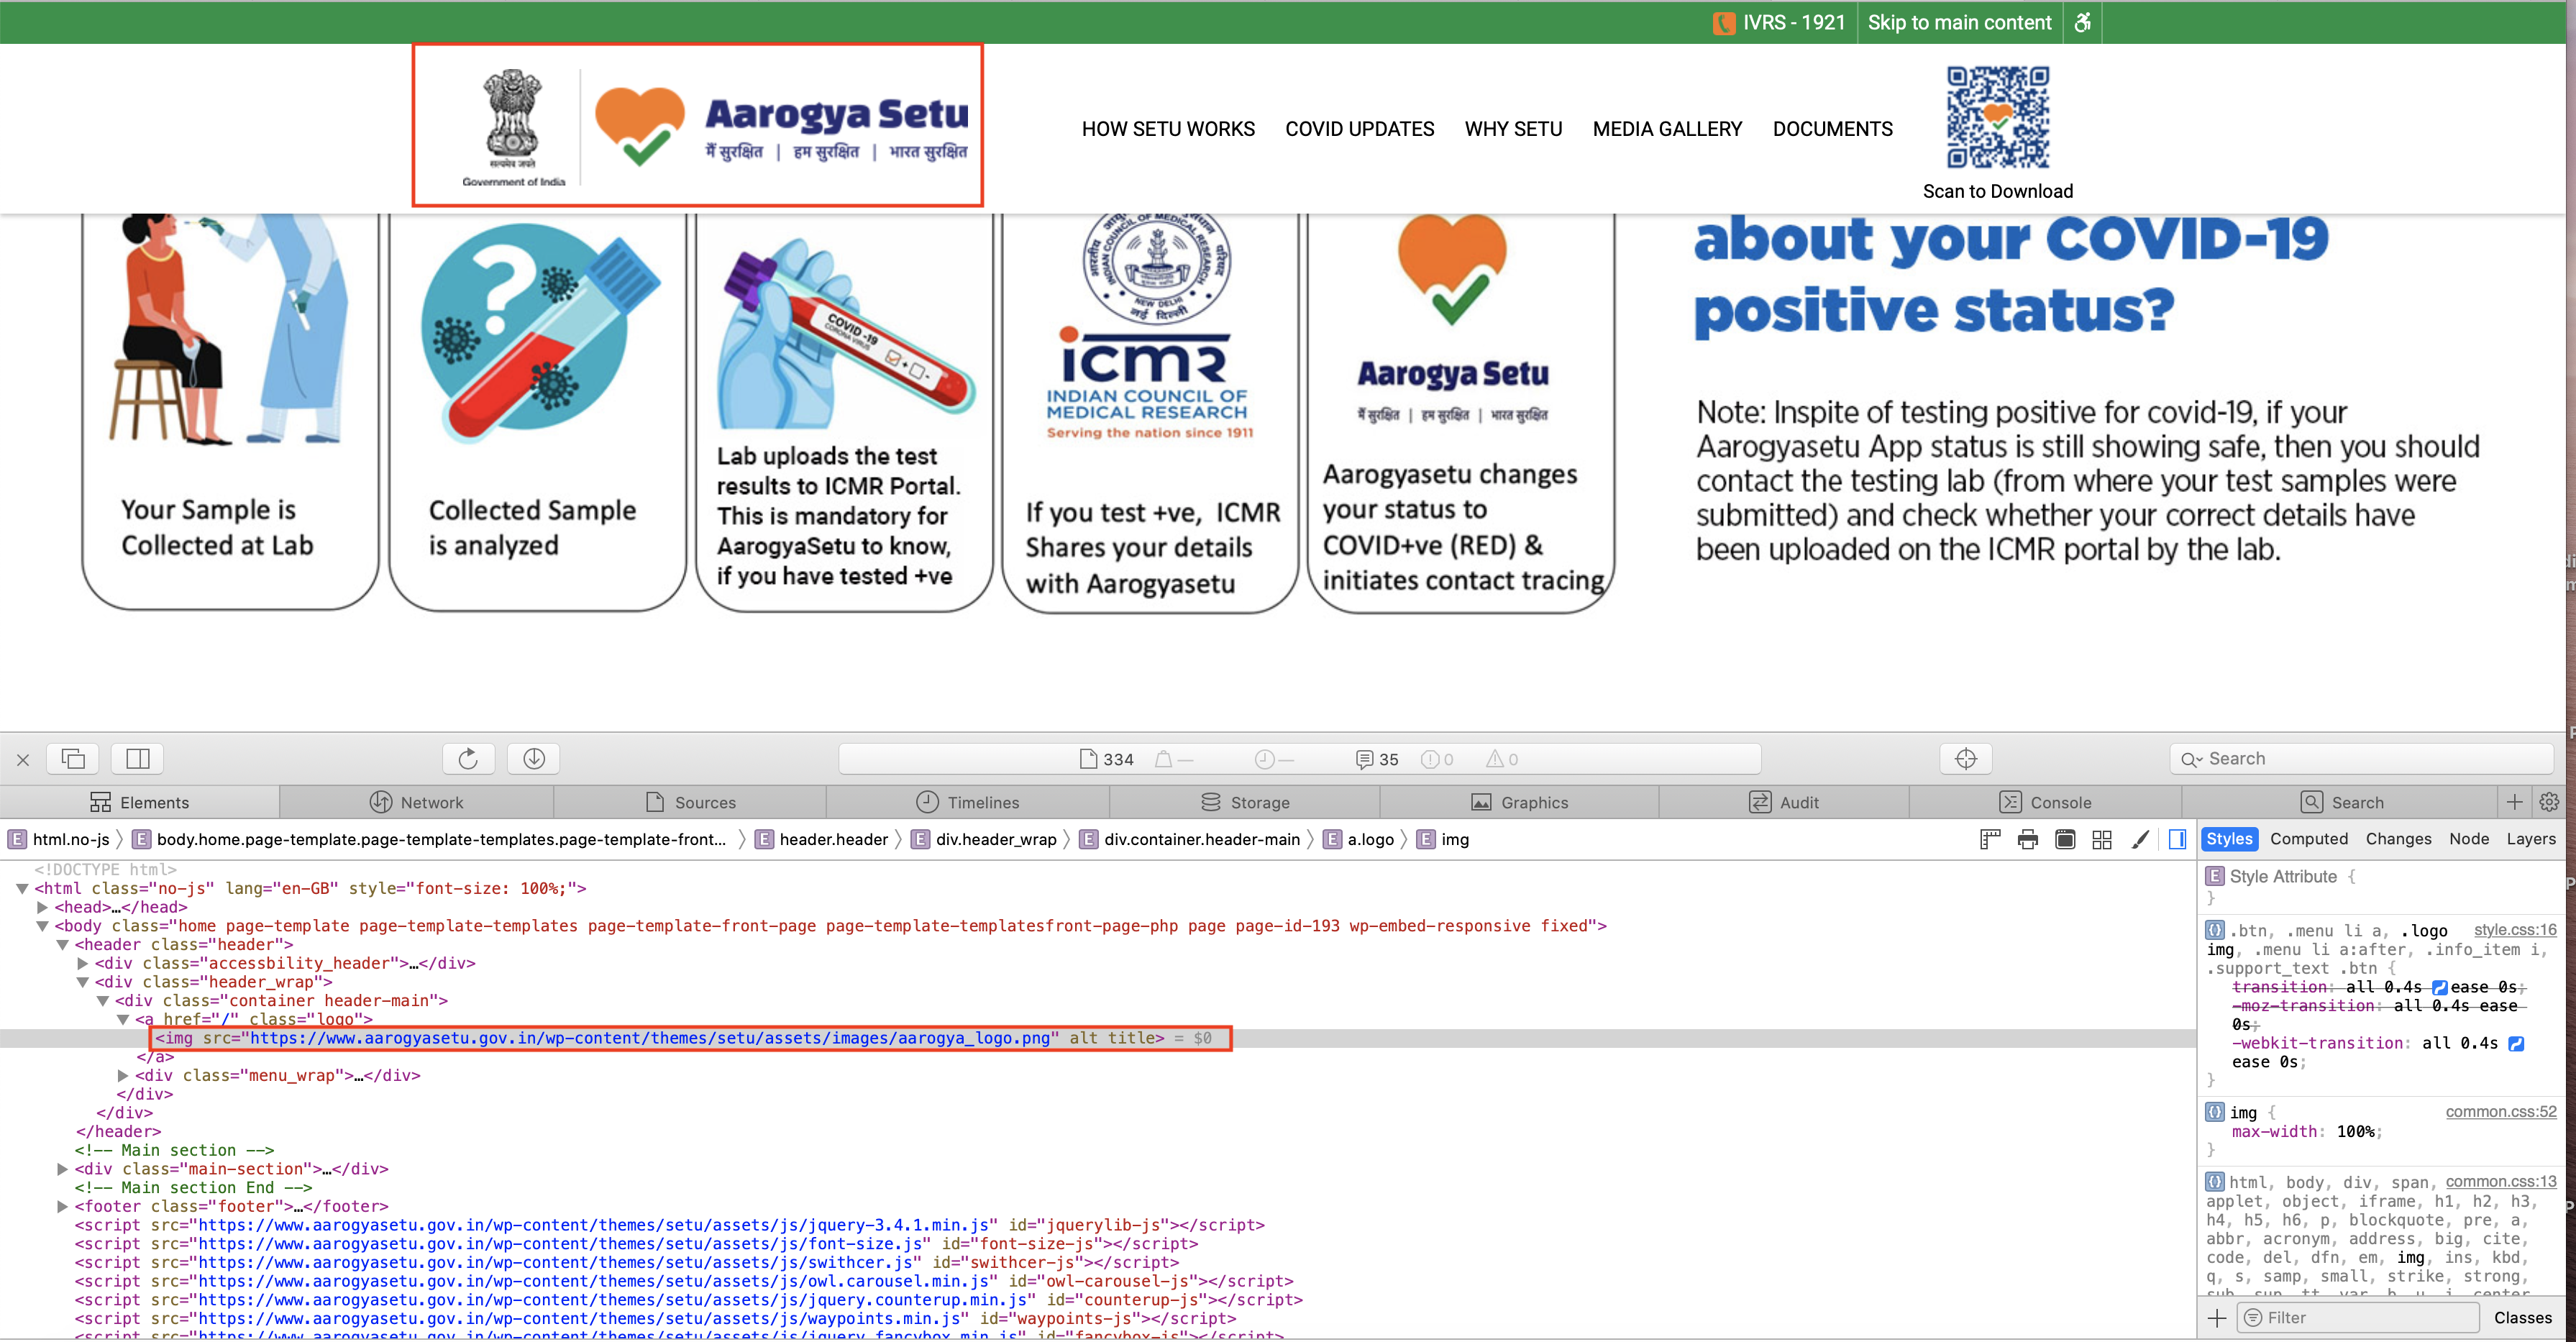The image size is (2576, 1342).
Task: Collapse header_wrap div node
Action: click(83, 983)
